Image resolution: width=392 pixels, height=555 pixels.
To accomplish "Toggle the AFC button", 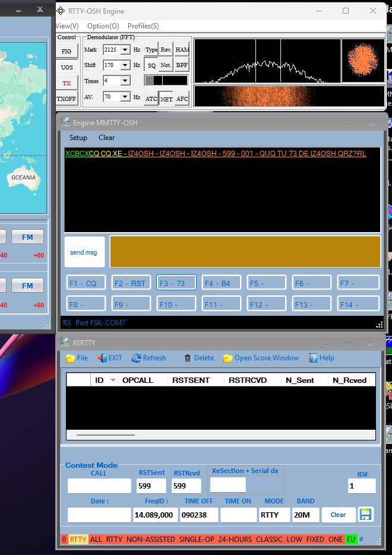I will tap(182, 99).
